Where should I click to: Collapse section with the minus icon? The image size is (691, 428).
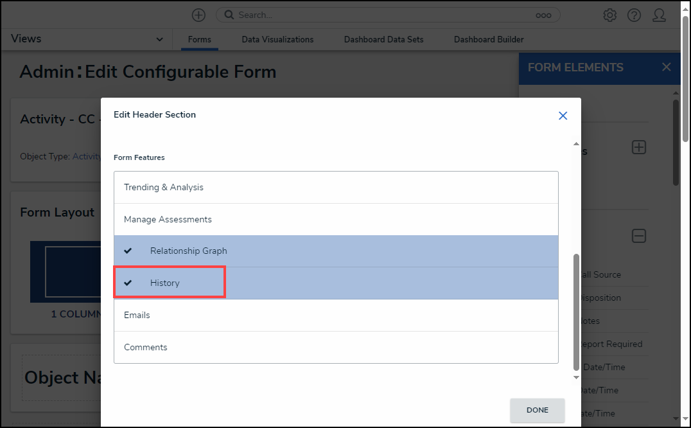tap(638, 236)
